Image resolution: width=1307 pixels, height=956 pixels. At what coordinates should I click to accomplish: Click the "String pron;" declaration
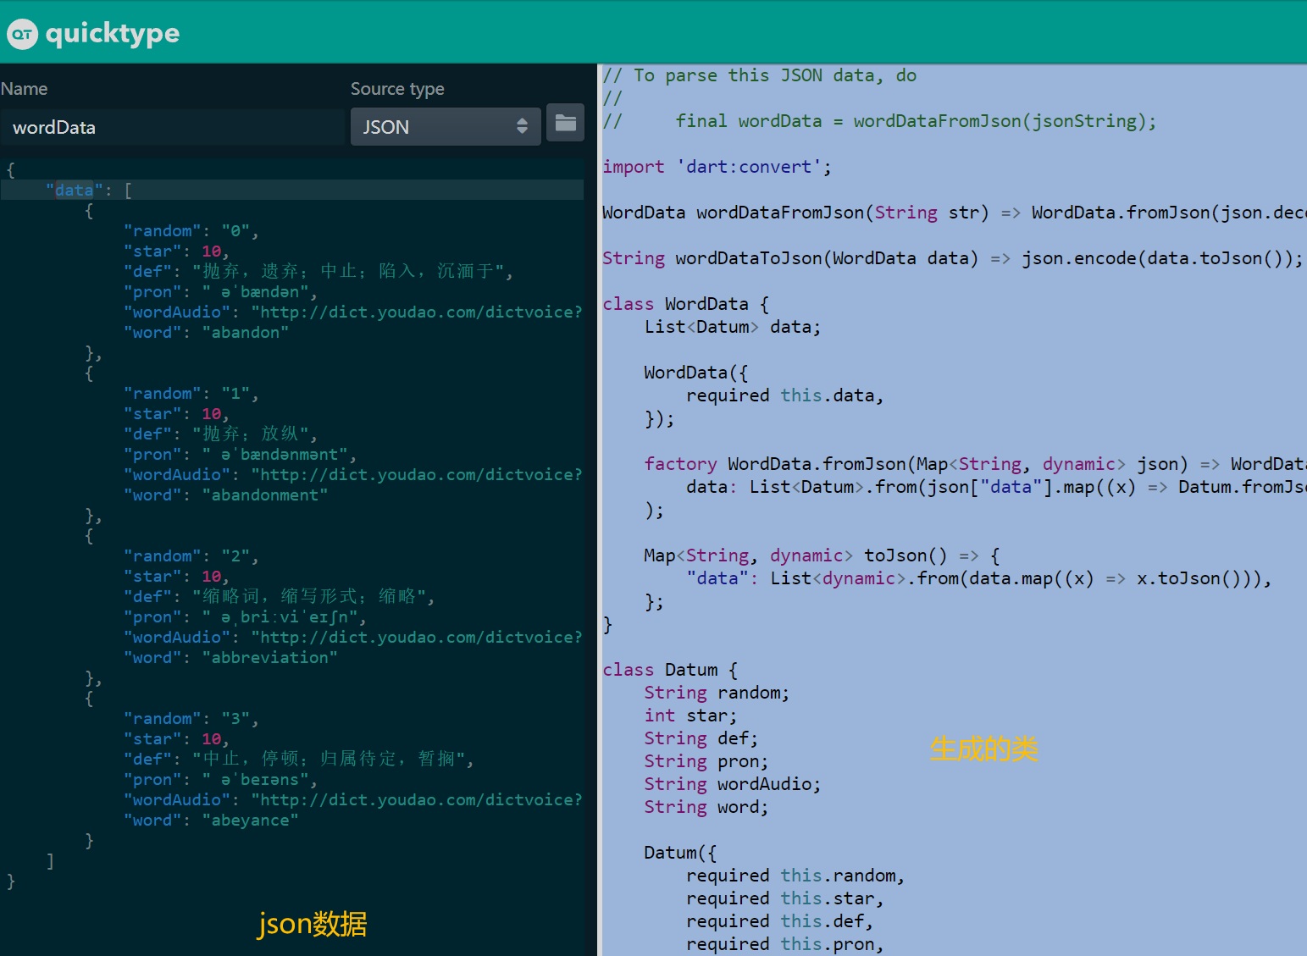(706, 761)
